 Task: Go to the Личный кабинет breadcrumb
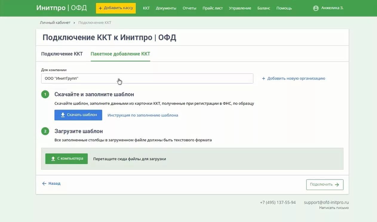click(x=55, y=23)
